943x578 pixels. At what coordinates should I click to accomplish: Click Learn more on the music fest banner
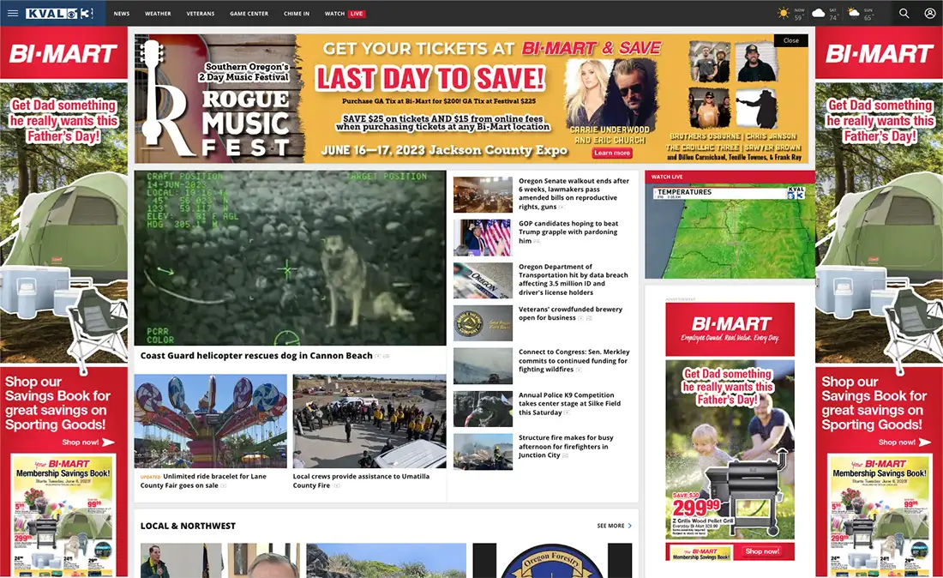[611, 153]
